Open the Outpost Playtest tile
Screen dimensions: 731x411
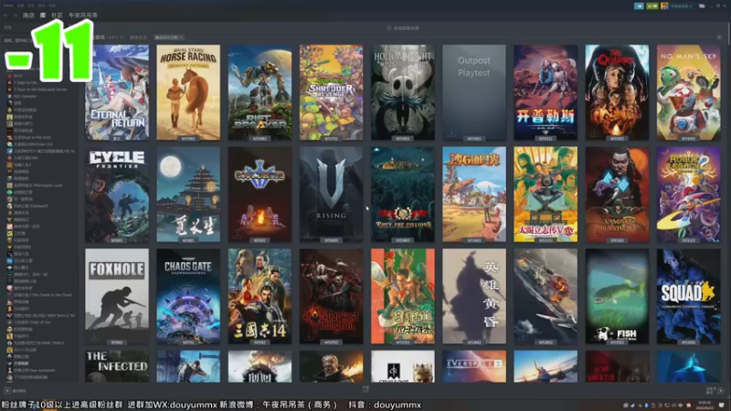tap(474, 92)
